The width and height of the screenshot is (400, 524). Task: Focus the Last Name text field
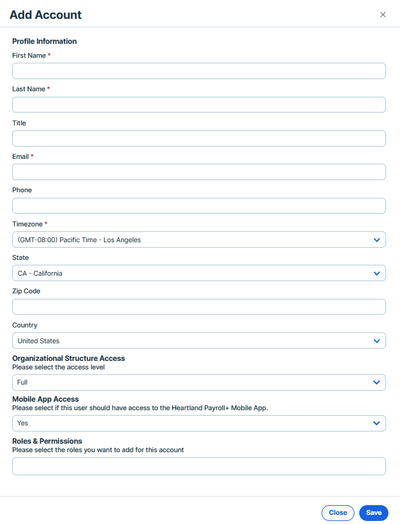(x=199, y=105)
